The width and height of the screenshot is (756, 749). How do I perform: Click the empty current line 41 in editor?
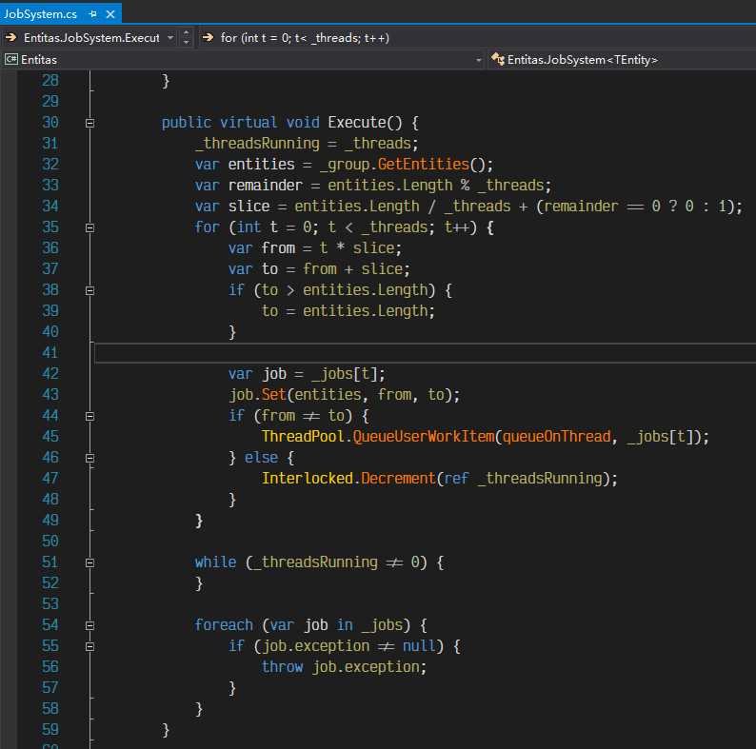426,353
